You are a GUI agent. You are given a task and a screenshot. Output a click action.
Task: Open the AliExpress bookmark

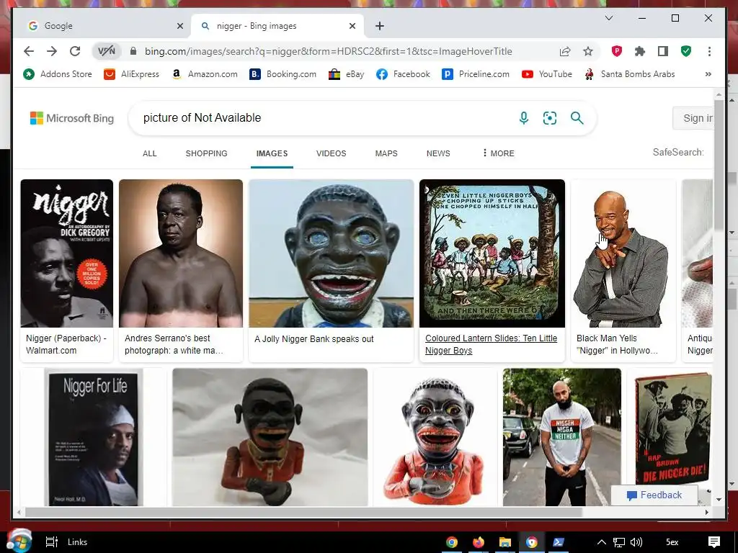point(131,74)
